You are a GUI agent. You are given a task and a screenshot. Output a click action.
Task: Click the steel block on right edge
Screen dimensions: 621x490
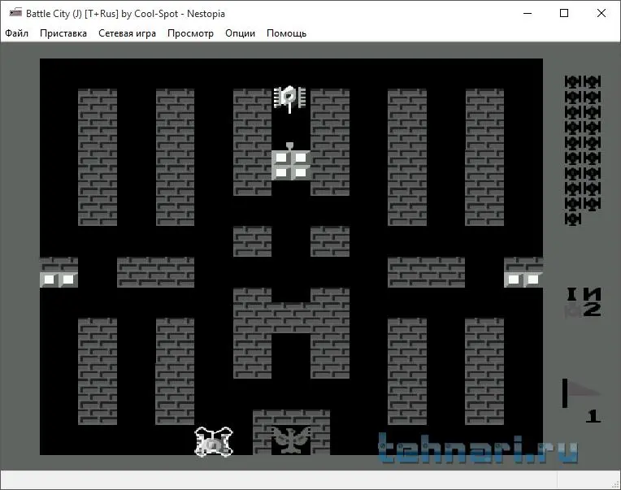coord(523,280)
